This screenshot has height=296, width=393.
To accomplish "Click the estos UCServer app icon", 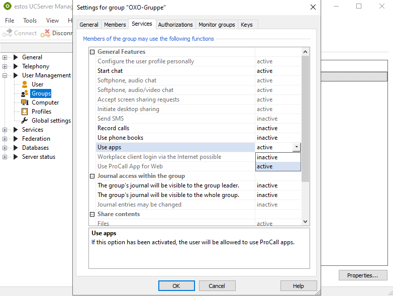I will [x=8, y=7].
